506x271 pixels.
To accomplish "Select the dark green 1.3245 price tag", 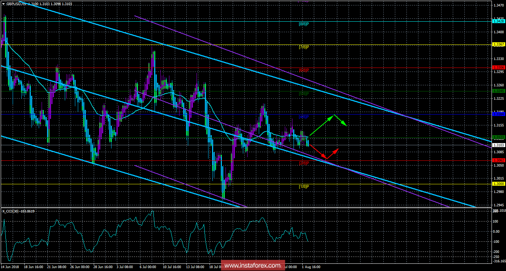I will point(499,91).
